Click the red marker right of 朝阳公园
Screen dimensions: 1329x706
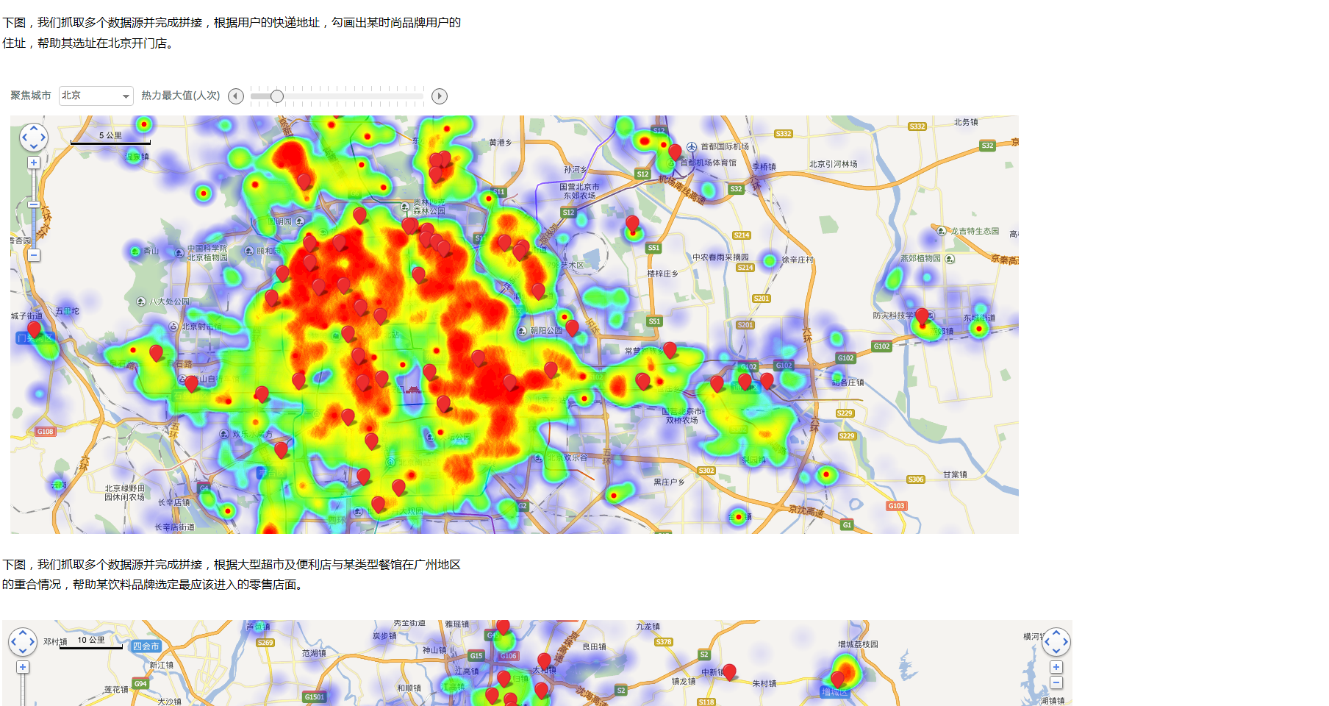[x=572, y=327]
